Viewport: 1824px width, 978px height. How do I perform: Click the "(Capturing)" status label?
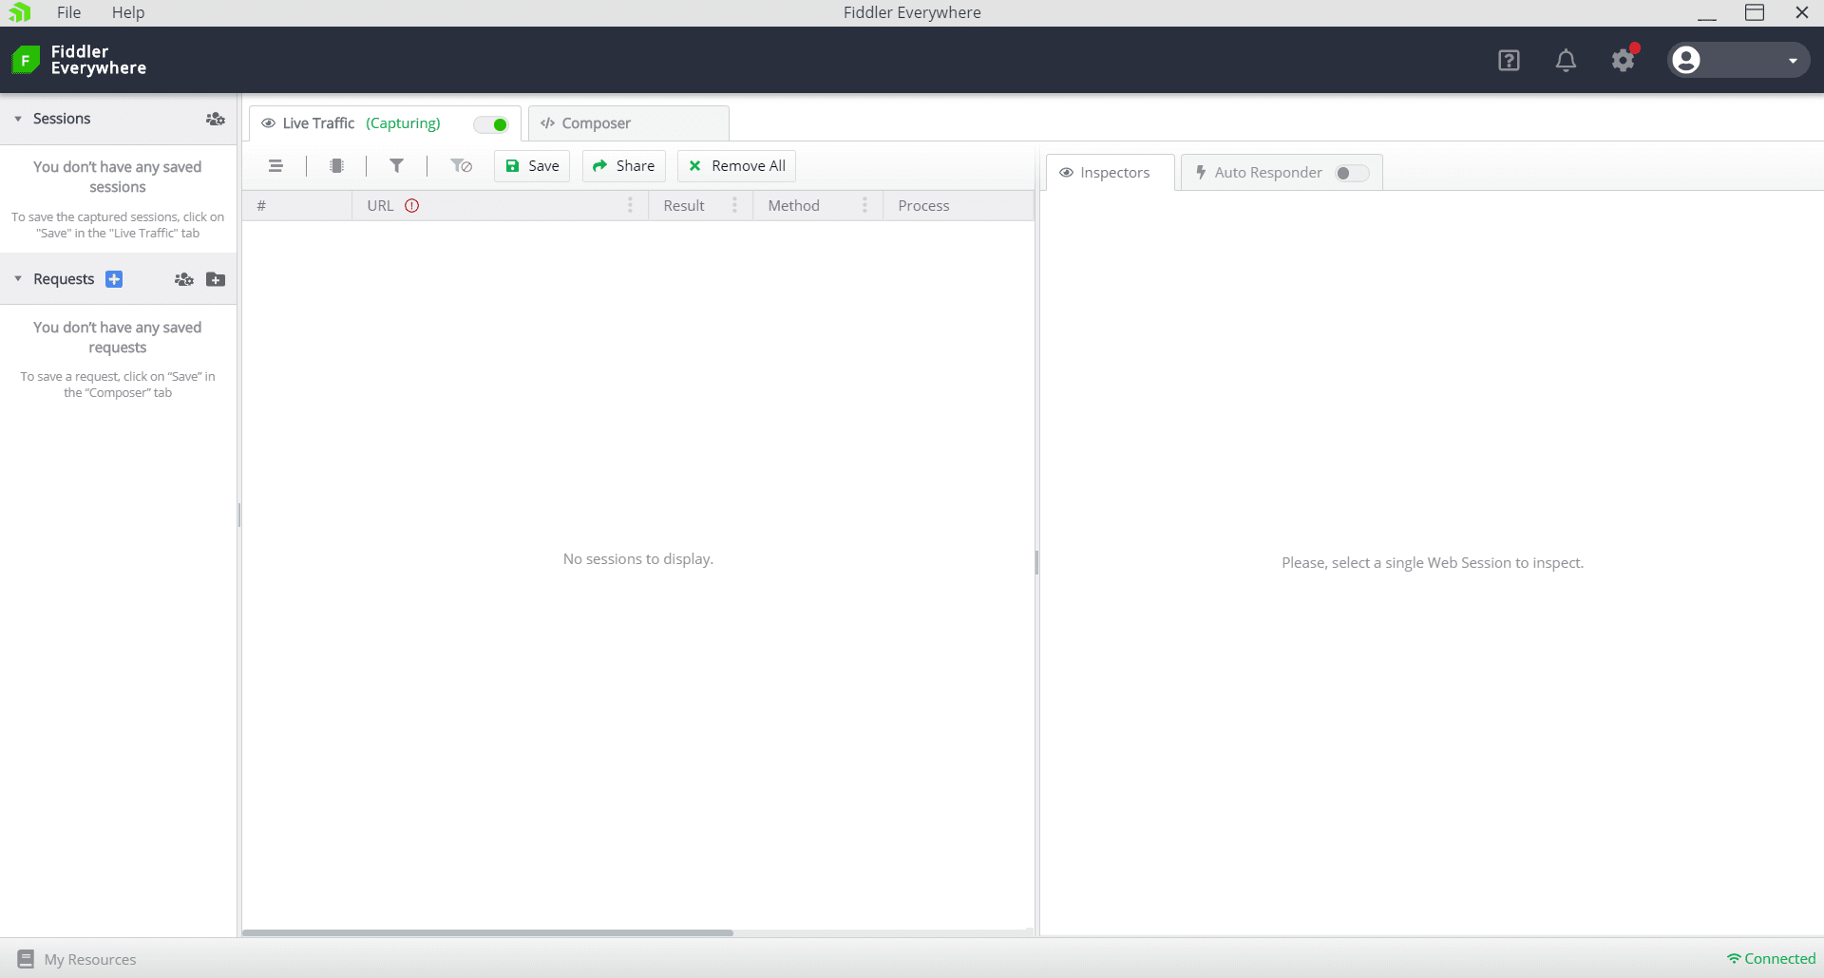(x=403, y=123)
